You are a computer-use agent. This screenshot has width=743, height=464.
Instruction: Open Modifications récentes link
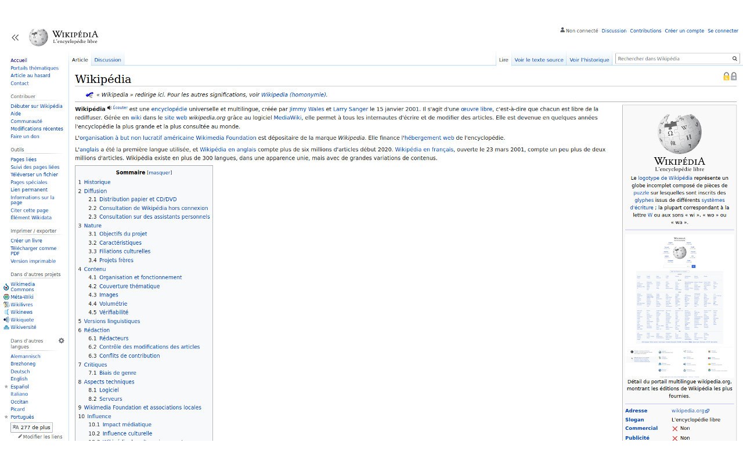(37, 129)
